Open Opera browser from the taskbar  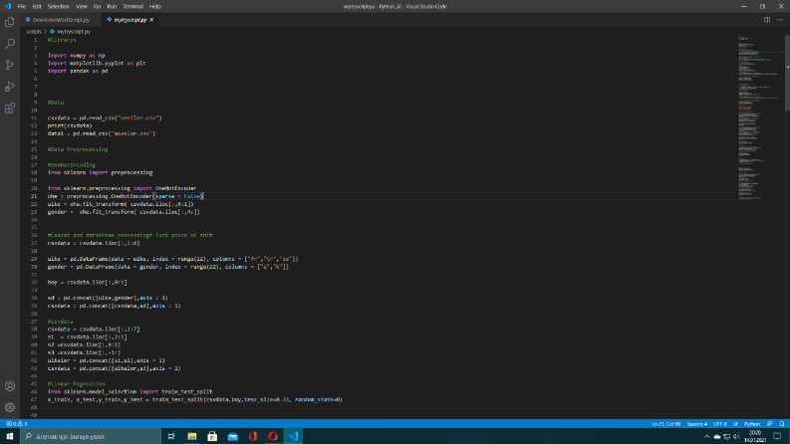pyautogui.click(x=273, y=436)
